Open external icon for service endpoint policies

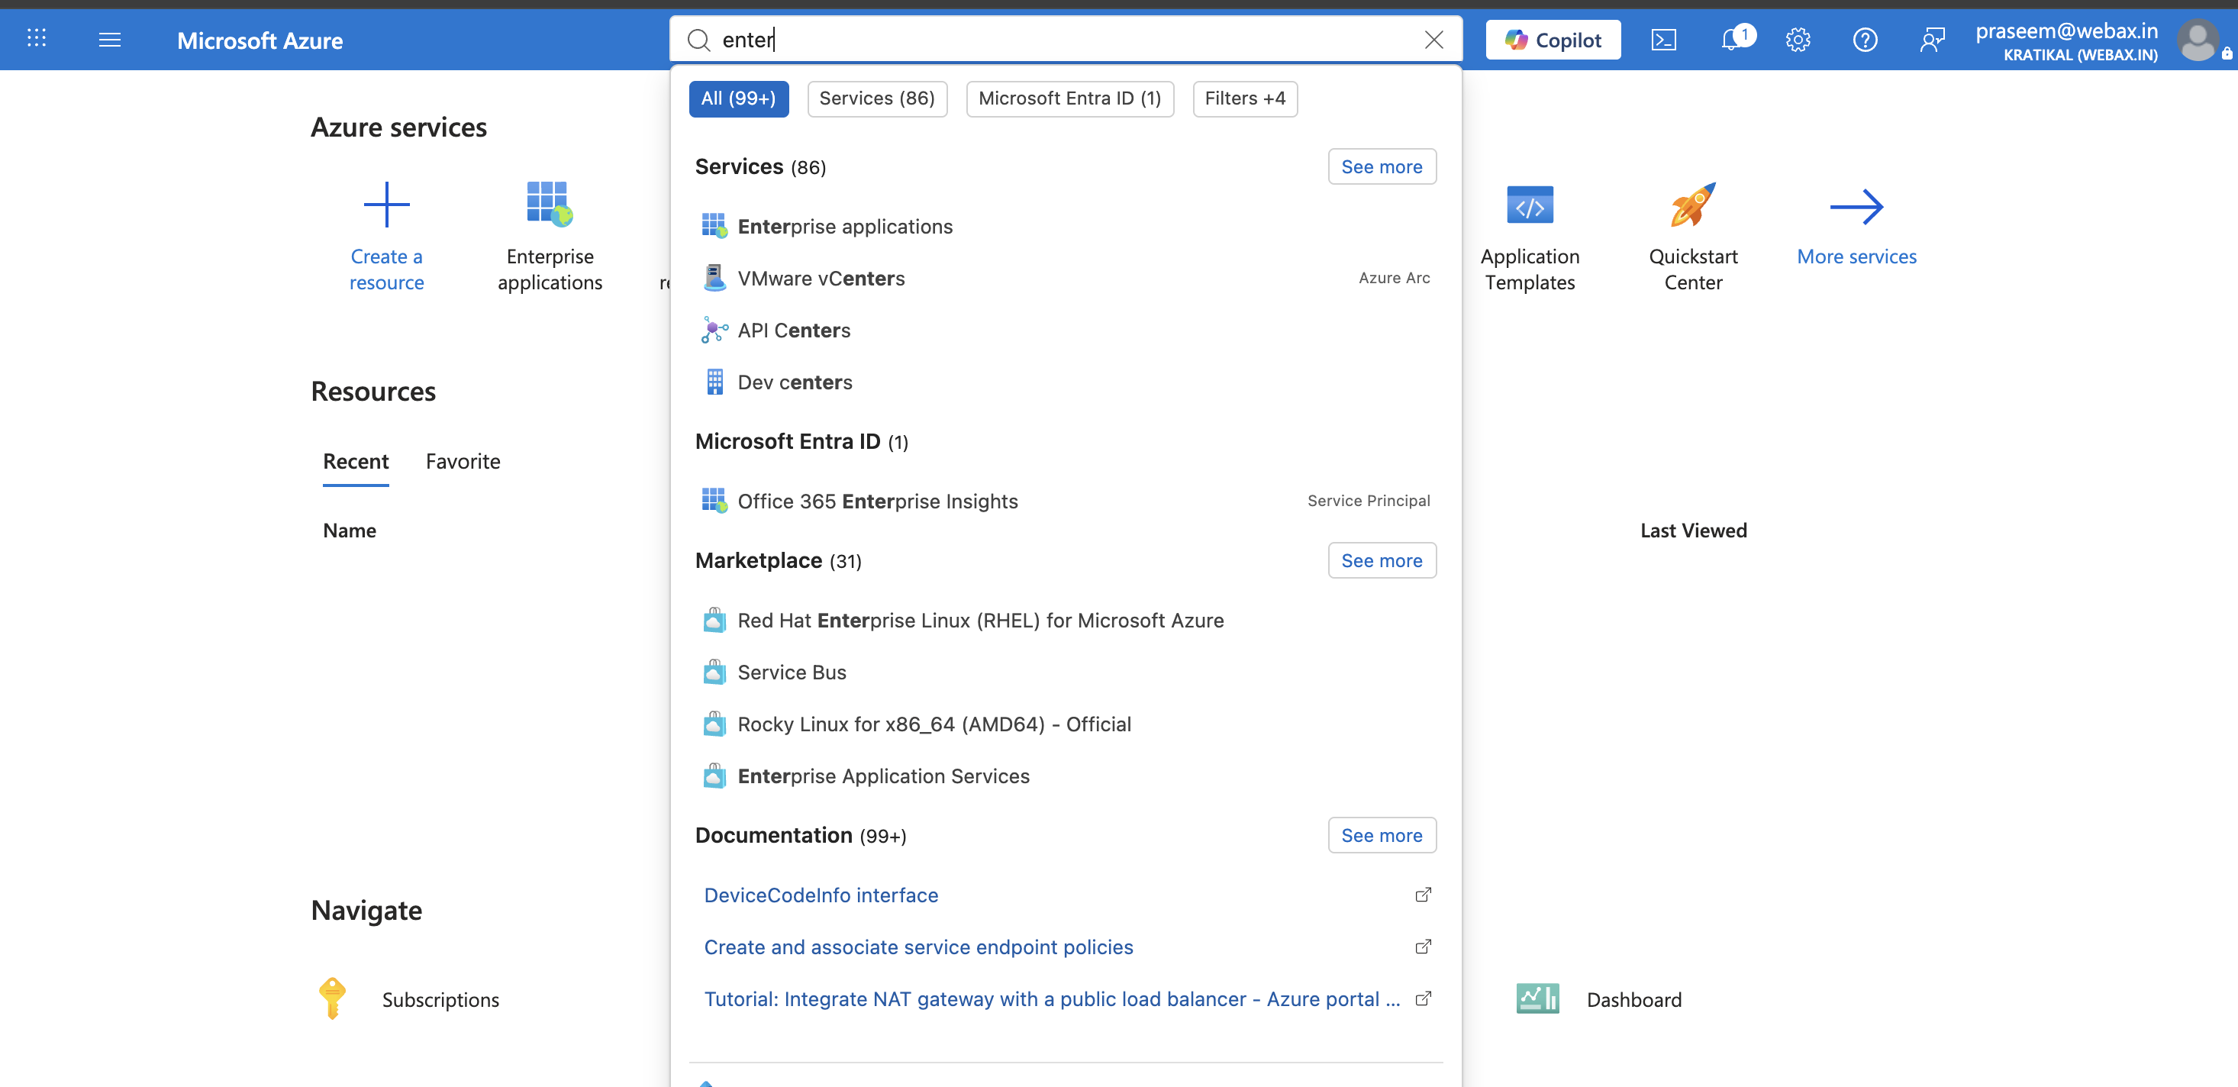click(1423, 947)
